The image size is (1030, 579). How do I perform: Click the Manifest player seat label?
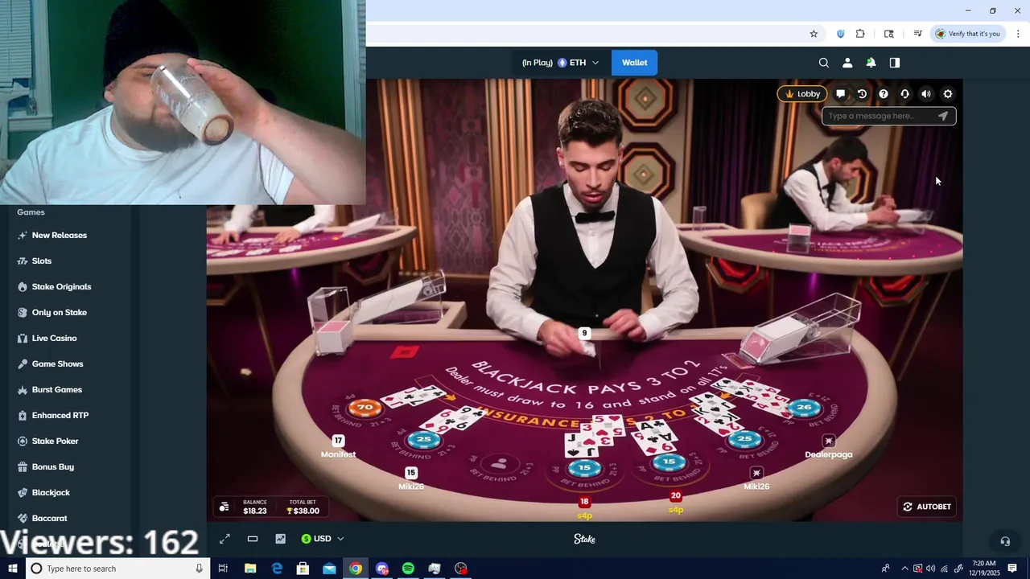tap(338, 454)
